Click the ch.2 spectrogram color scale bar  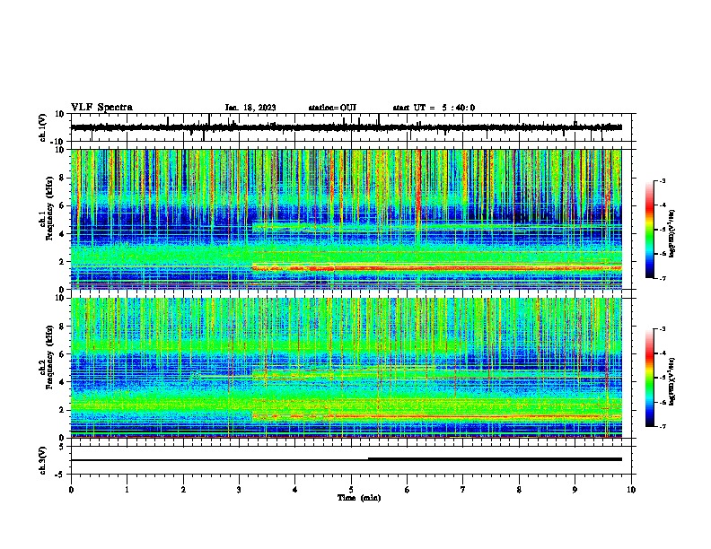pyautogui.click(x=650, y=378)
